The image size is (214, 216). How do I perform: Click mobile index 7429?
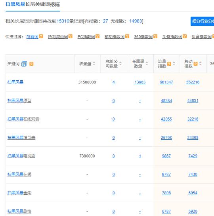[193, 156]
